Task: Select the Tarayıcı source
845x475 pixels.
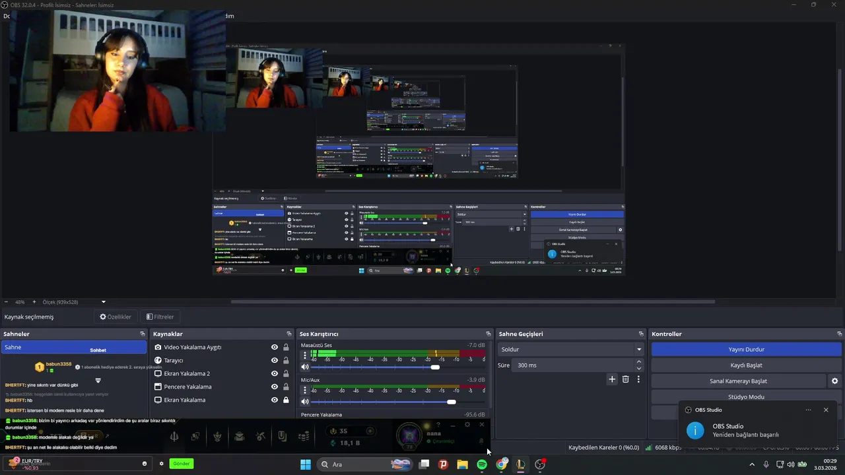Action: tap(174, 360)
